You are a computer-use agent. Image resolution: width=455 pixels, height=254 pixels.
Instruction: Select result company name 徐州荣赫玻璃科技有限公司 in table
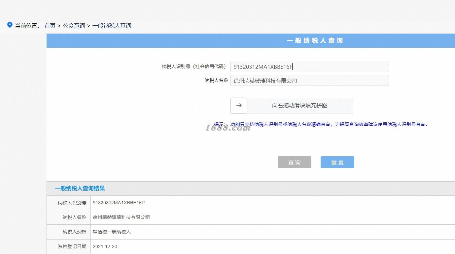121,217
